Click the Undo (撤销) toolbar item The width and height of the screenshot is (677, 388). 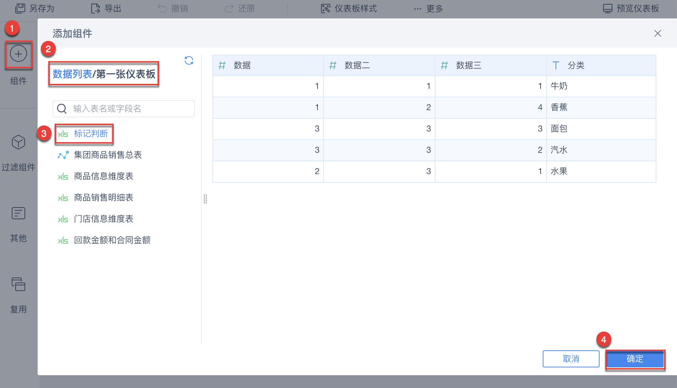point(173,9)
